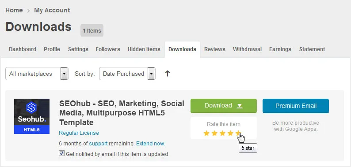Click the Premium Email button
Image resolution: width=351 pixels, height=167 pixels.
(296, 106)
